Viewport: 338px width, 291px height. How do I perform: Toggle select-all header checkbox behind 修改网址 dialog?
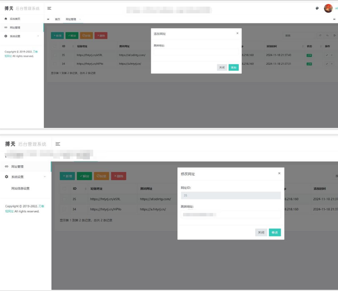(65, 189)
